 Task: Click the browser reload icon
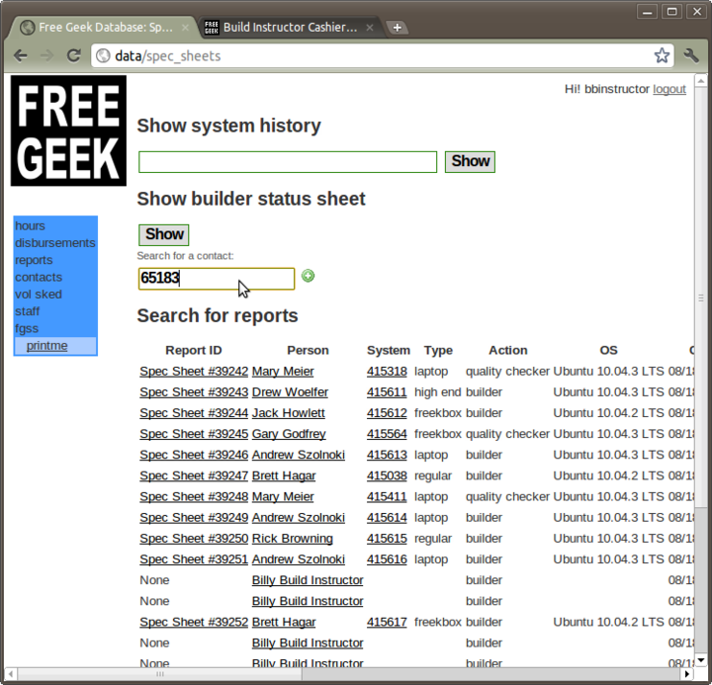(x=73, y=55)
